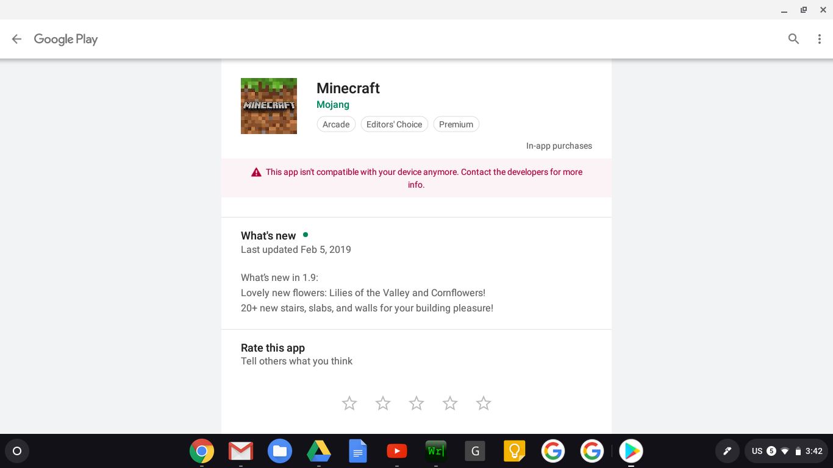This screenshot has width=833, height=468.
Task: Click the Minecraft app icon thumbnail
Action: (x=269, y=106)
